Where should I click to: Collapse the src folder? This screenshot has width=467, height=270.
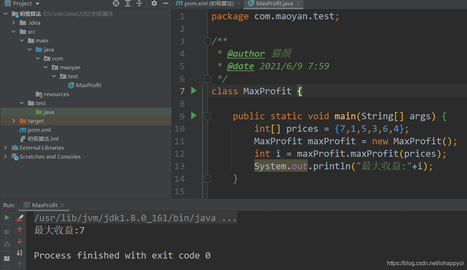14,32
